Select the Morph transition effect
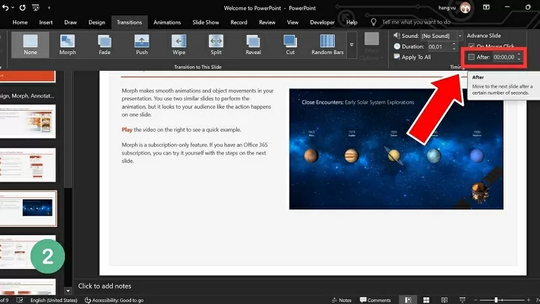Image resolution: width=540 pixels, height=304 pixels. coord(67,46)
